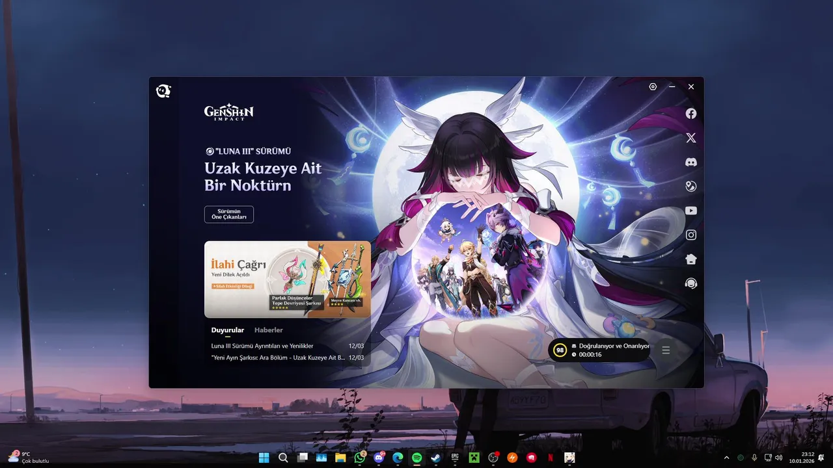Open "Luna III Sürümü Ayrıntıları ve Yenilikler" announcement
This screenshot has height=468, width=833.
288,346
